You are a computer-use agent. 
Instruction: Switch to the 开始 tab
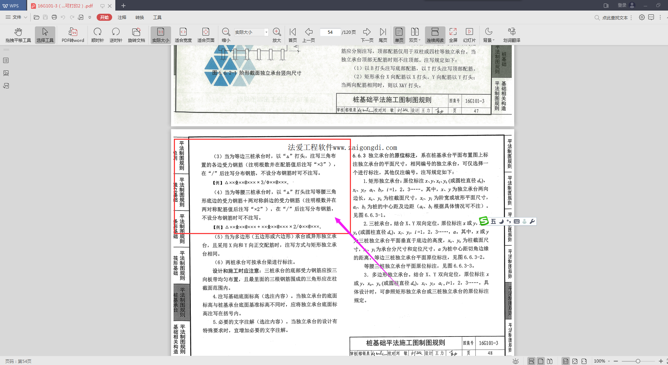pyautogui.click(x=104, y=17)
